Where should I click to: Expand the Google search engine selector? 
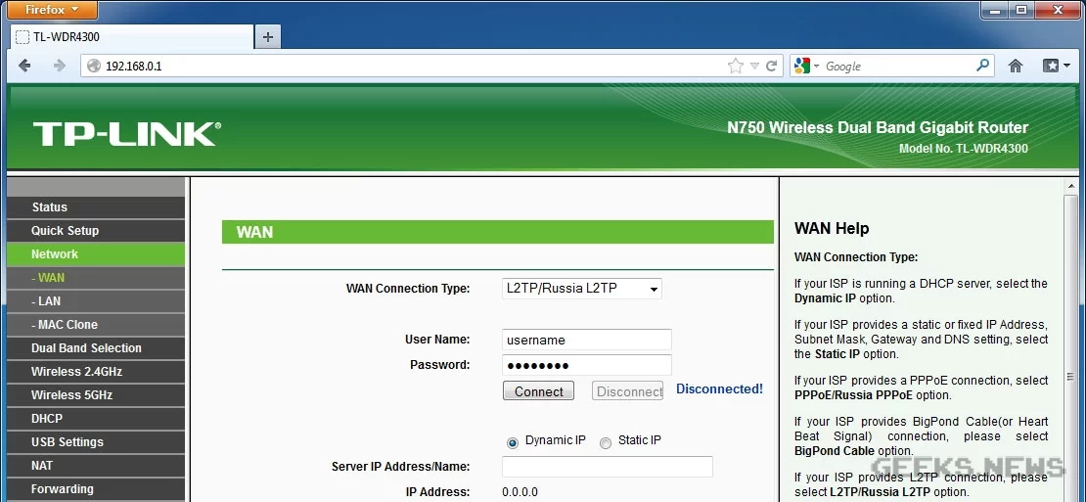pyautogui.click(x=808, y=66)
